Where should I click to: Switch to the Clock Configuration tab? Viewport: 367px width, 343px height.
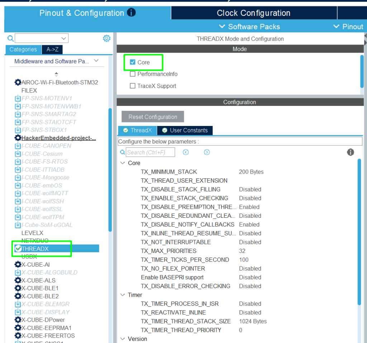(253, 13)
